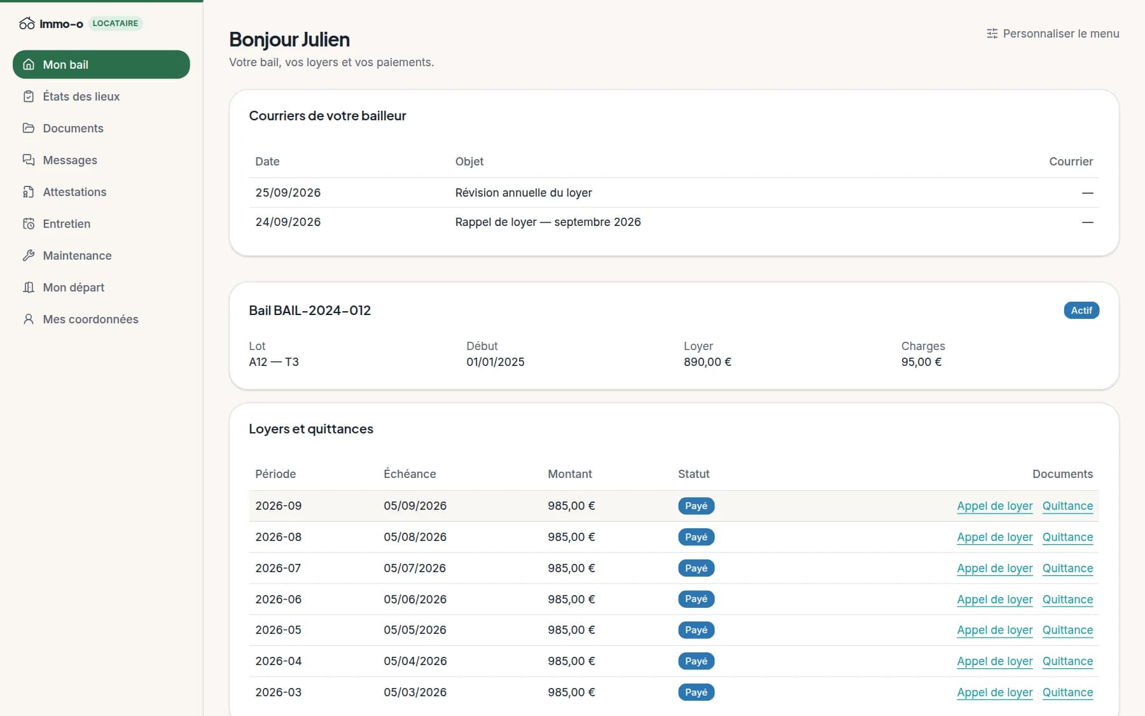
Task: Open the Messages section
Action: [101, 160]
